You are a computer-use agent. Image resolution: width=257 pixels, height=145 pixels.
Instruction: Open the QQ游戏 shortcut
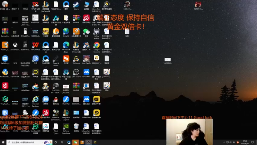tap(35, 87)
